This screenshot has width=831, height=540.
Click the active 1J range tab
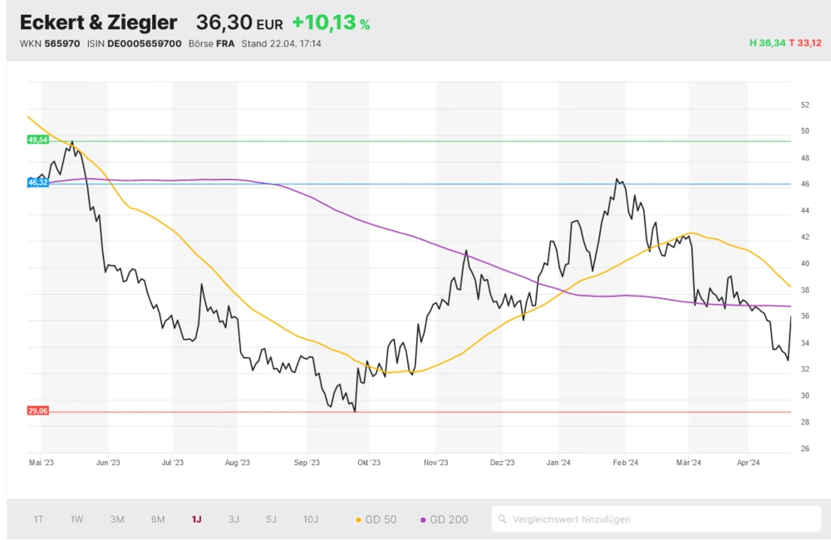(196, 519)
